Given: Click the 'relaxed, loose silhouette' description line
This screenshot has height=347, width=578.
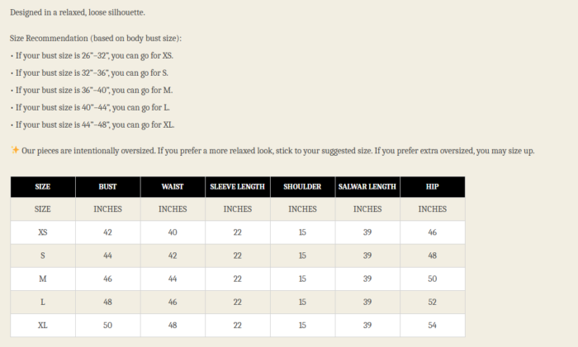Looking at the screenshot, I should coord(77,13).
